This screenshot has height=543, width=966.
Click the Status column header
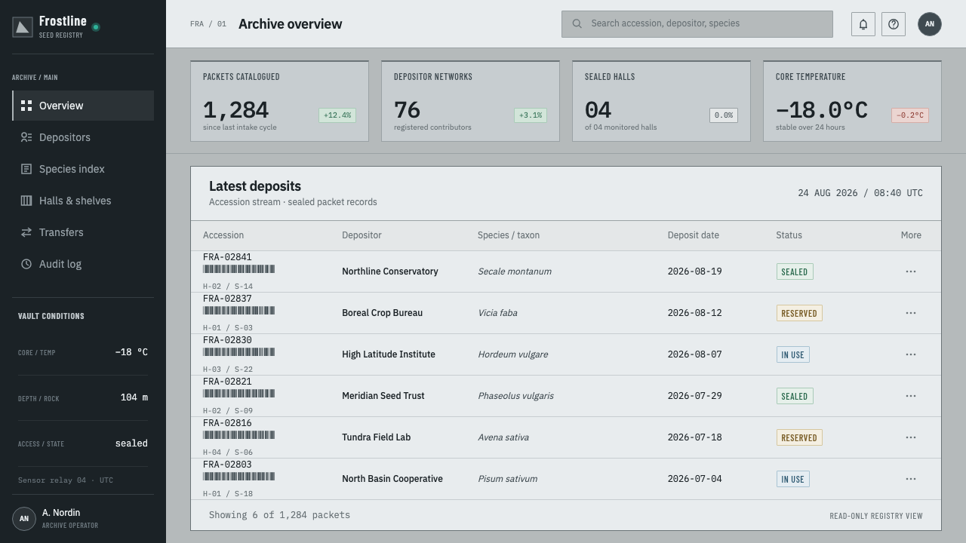(x=789, y=235)
